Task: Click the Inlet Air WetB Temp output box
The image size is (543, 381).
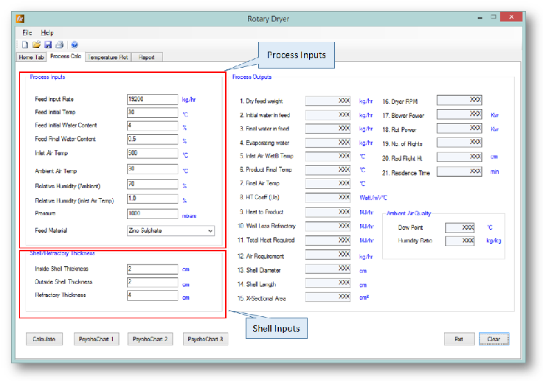Action: click(x=328, y=156)
